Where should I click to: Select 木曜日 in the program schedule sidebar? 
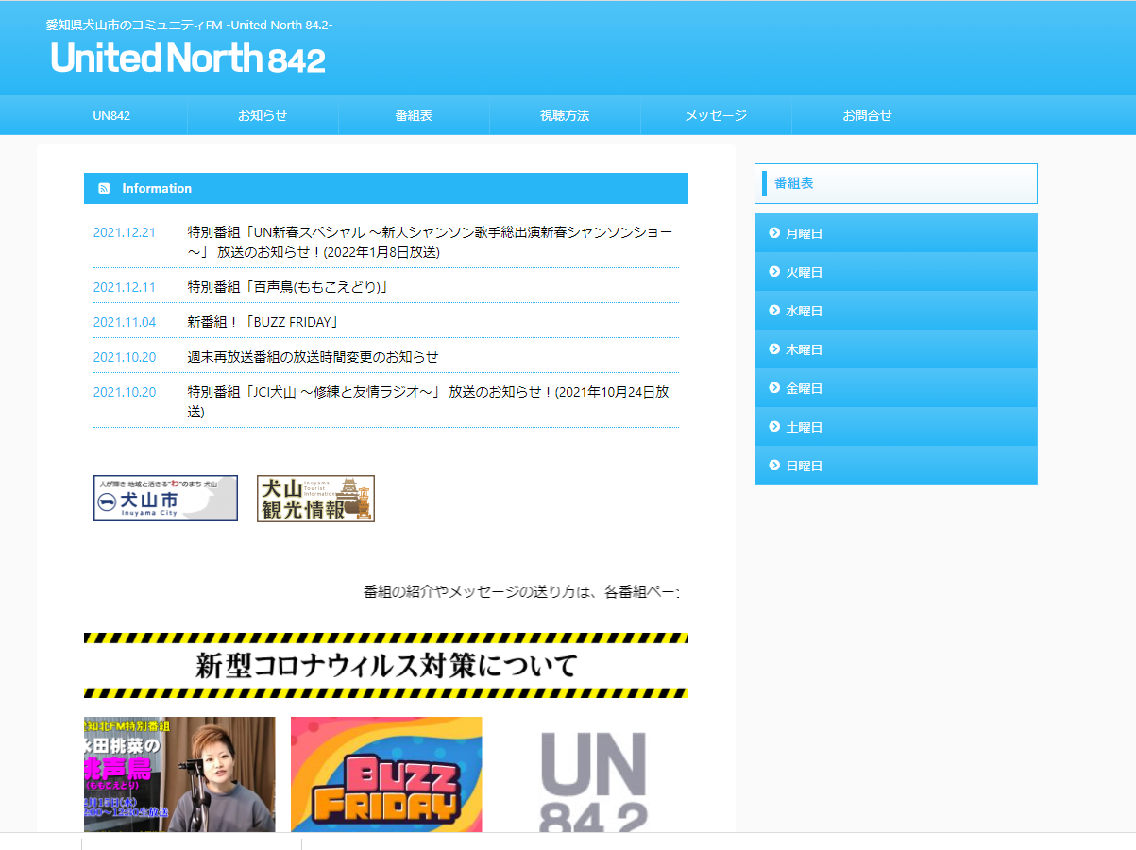[896, 349]
